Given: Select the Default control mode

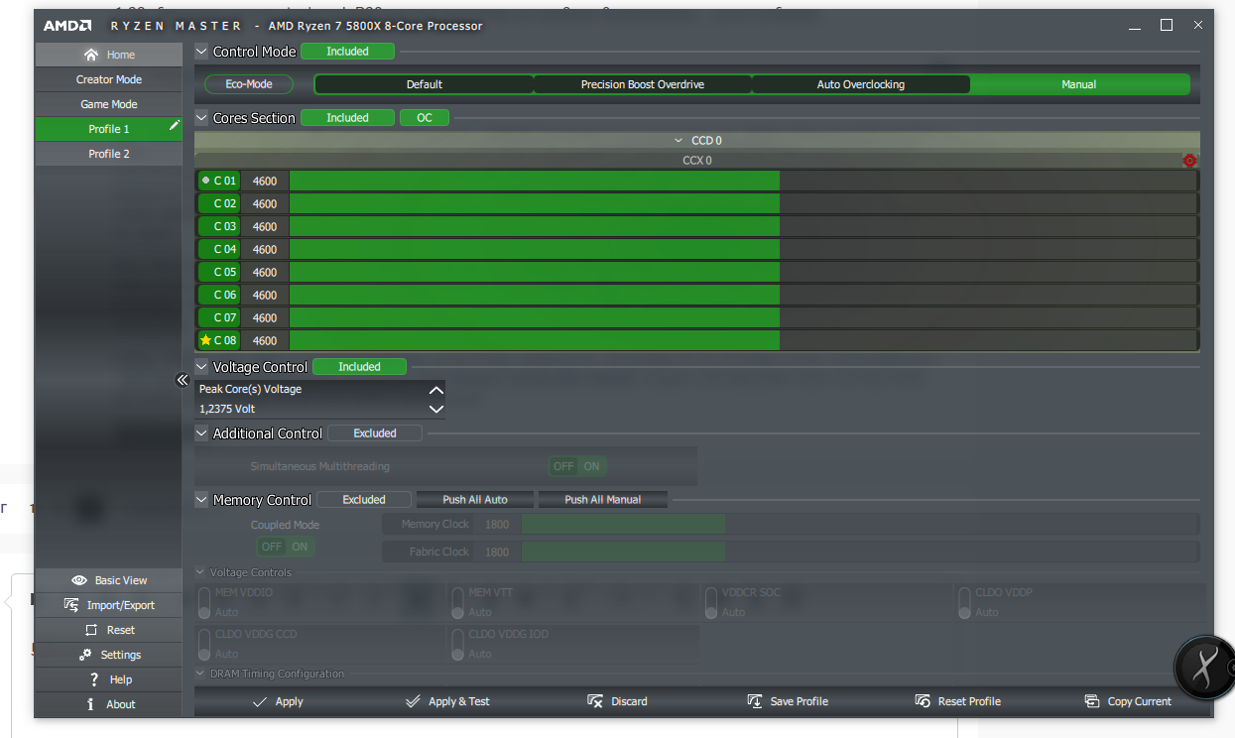Looking at the screenshot, I should point(425,84).
